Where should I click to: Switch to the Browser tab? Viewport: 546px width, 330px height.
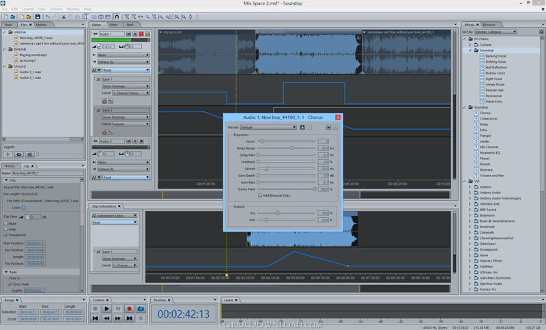tap(489, 25)
